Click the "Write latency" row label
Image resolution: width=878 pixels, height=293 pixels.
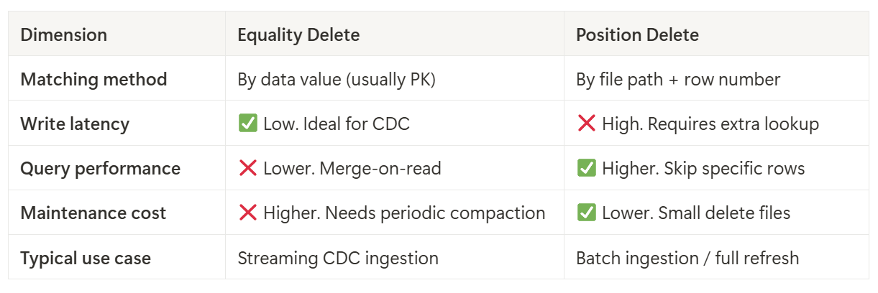(75, 124)
